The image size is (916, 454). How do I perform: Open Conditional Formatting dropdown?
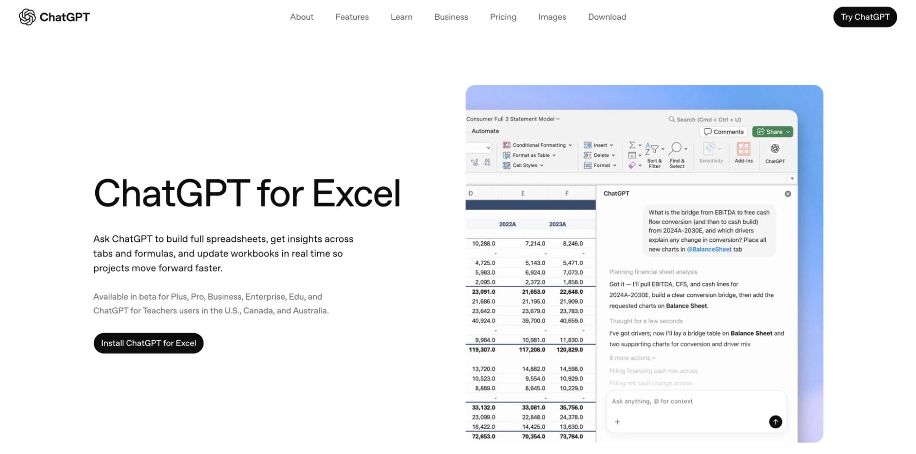point(538,145)
